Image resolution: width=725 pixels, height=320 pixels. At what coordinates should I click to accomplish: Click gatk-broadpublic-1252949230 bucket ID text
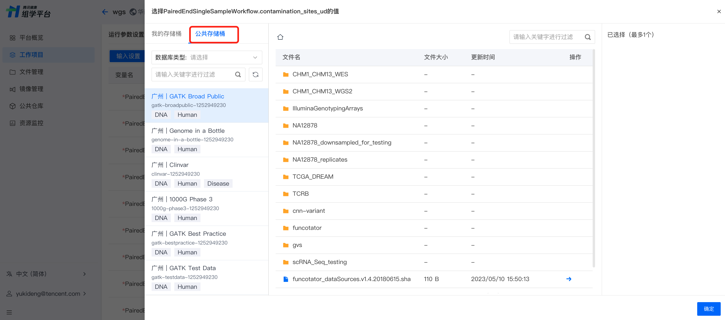pos(188,105)
